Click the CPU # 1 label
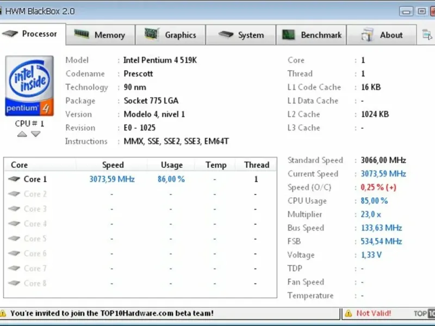 29,124
